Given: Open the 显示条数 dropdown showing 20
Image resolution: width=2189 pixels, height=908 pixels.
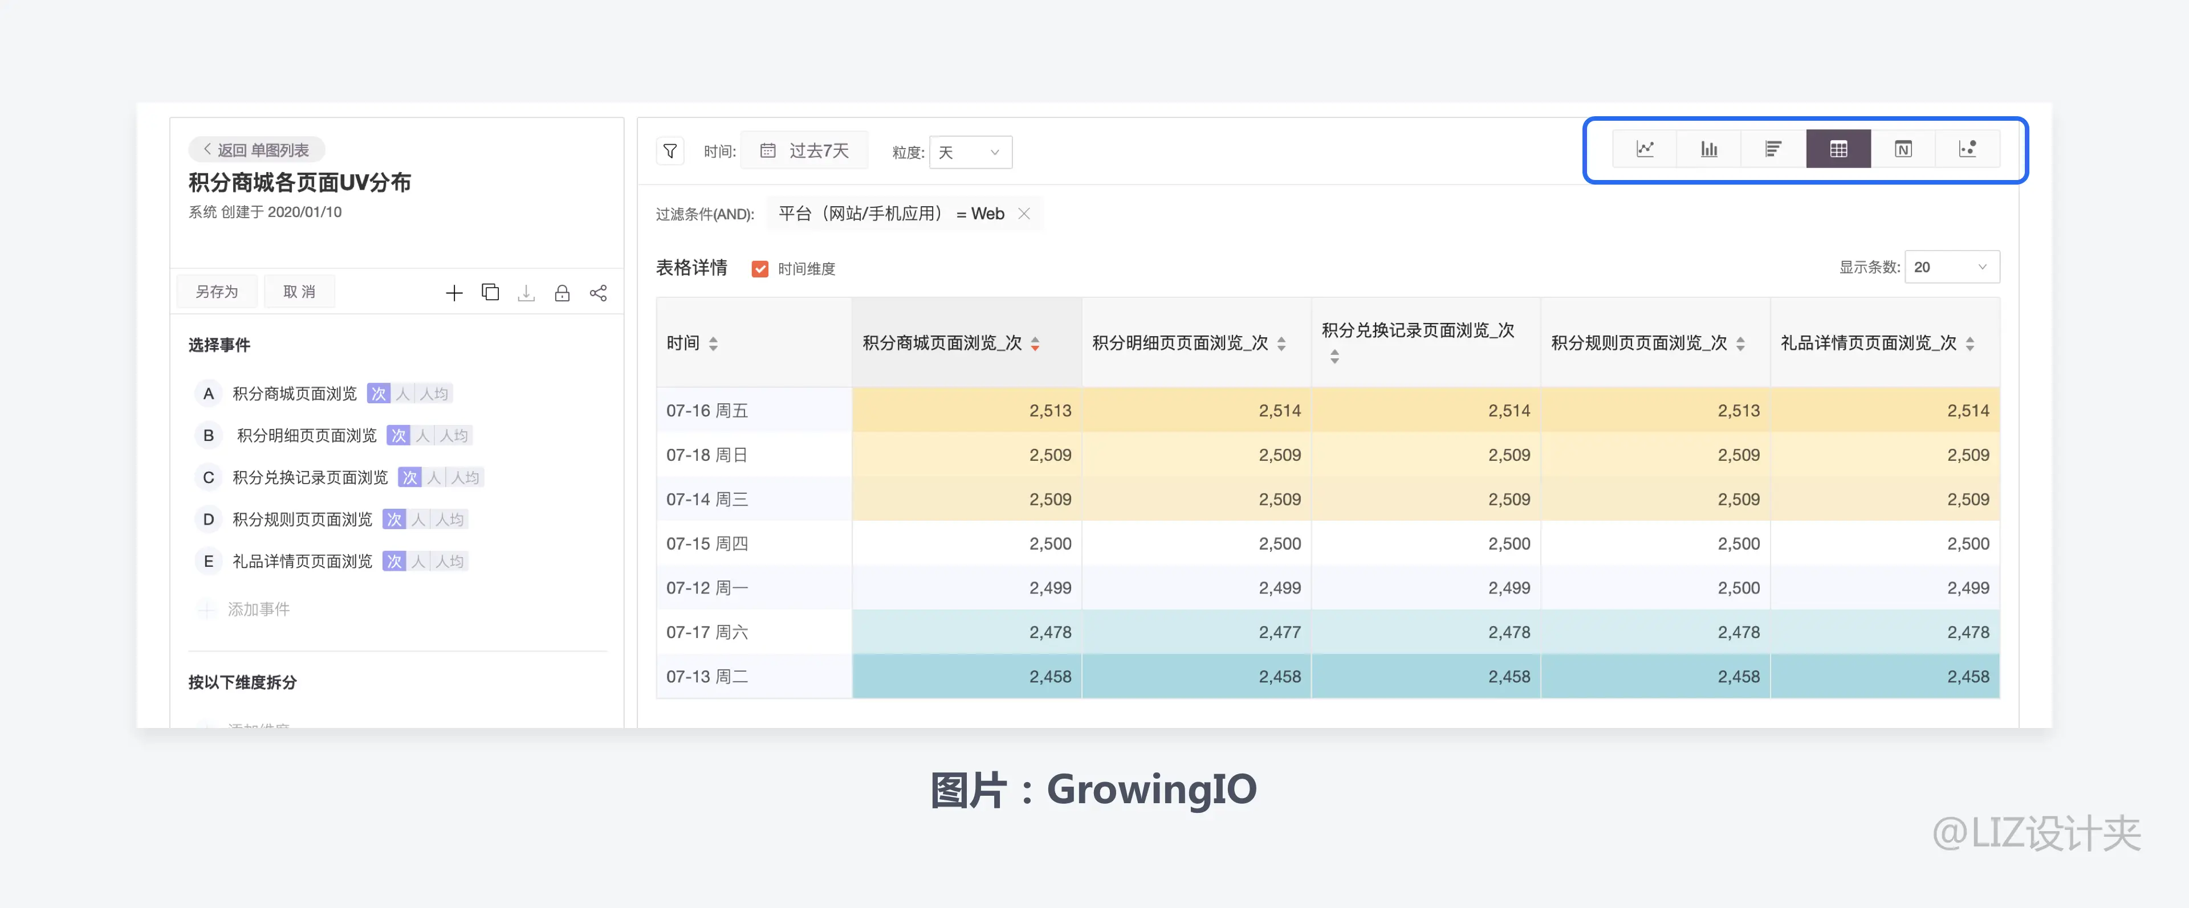Looking at the screenshot, I should click(x=1951, y=267).
